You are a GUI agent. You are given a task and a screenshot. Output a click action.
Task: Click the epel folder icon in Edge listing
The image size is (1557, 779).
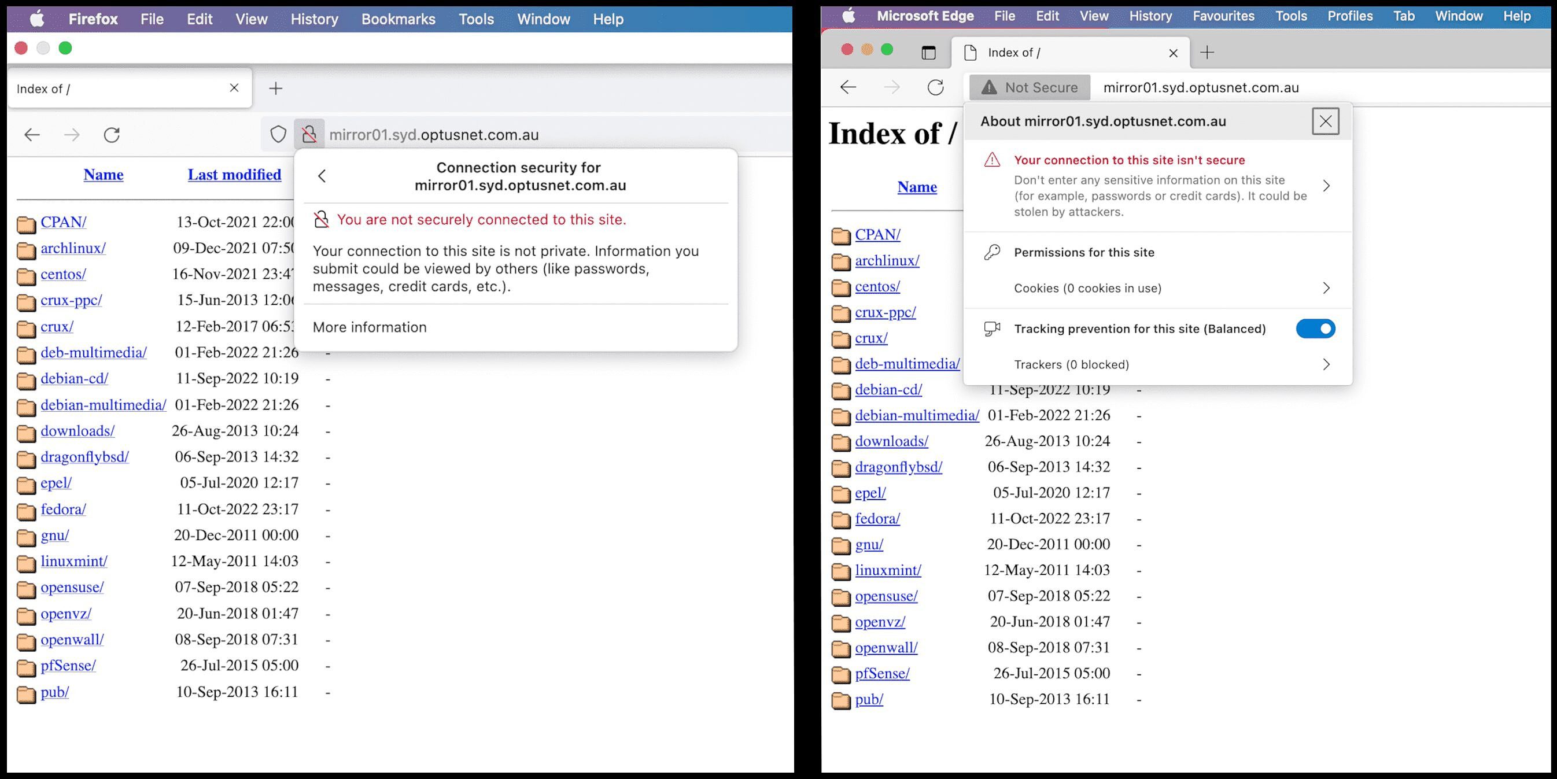tap(841, 494)
